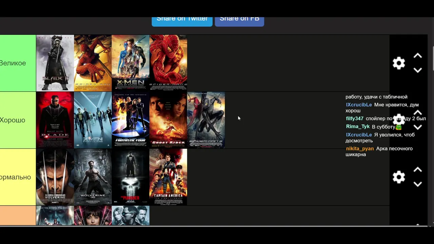This screenshot has height=244, width=434.
Task: Pick the Spider-Man 3 poster
Action: [206, 120]
